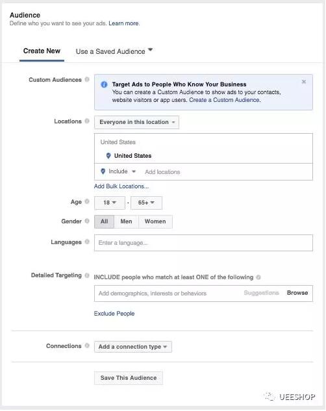The image size is (326, 411).
Task: Click the Enter a language field
Action: click(203, 243)
